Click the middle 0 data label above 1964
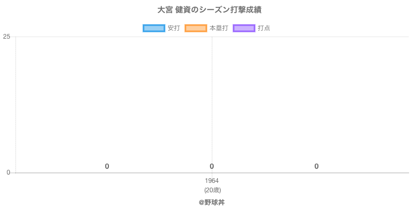The height and width of the screenshot is (209, 419). tap(212, 166)
